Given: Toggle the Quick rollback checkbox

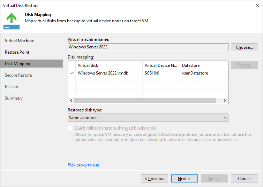Looking at the screenshot, I should tap(70, 128).
